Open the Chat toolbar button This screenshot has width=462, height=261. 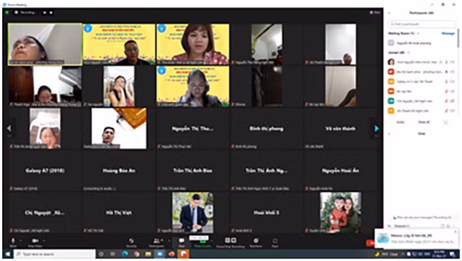(181, 242)
